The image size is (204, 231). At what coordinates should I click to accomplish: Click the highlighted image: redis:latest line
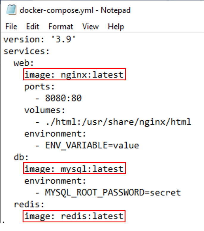point(74,216)
